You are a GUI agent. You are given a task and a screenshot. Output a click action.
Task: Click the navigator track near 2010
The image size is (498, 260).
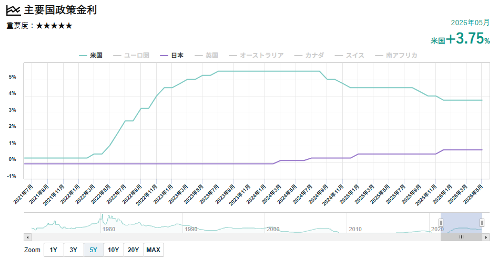(x=355, y=229)
